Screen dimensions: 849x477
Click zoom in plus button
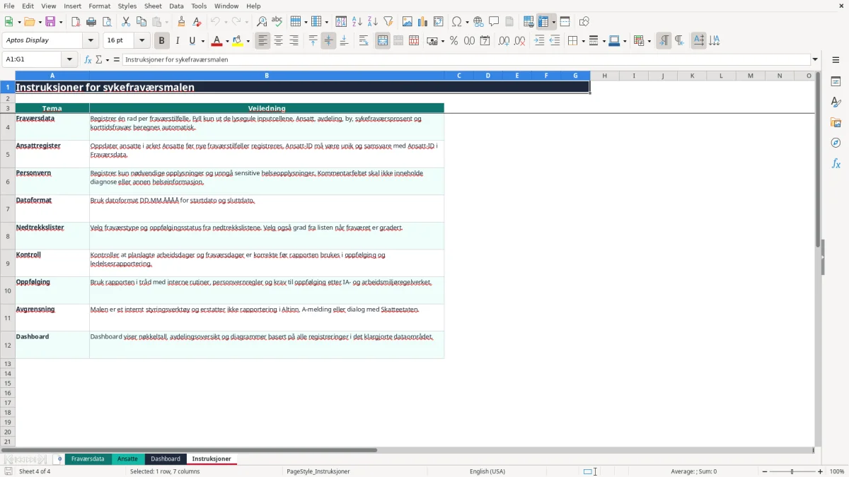coord(820,471)
